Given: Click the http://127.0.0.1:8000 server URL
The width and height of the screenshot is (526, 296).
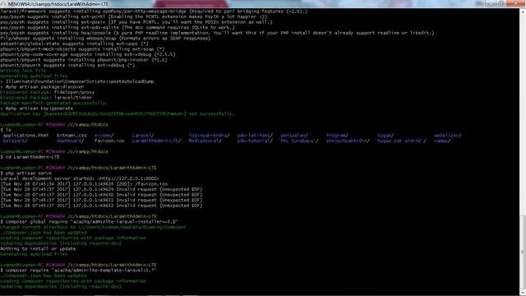Looking at the screenshot, I should click(x=128, y=178).
